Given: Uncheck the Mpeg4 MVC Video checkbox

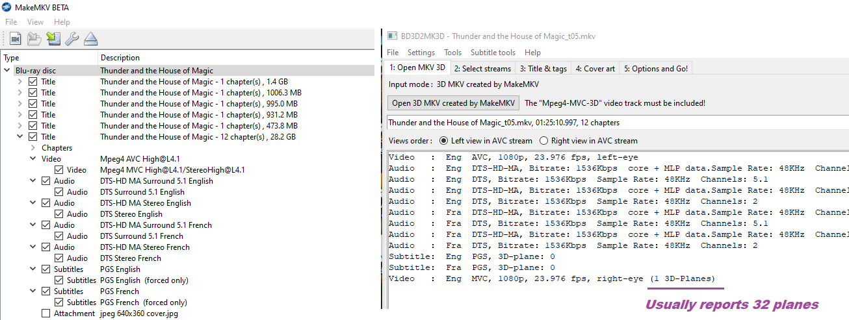Looking at the screenshot, I should [x=59, y=170].
